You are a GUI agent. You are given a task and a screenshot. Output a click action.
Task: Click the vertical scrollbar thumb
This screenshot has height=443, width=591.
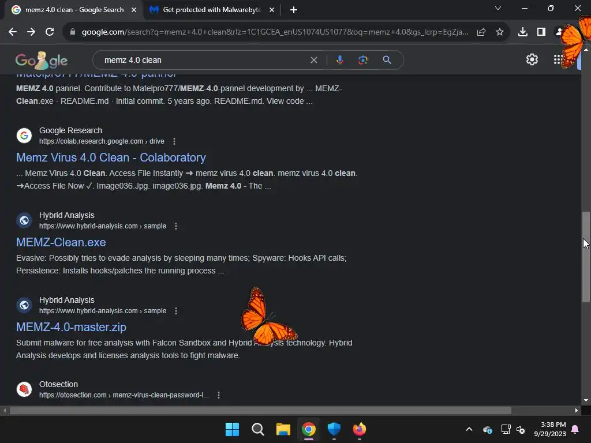(586, 256)
